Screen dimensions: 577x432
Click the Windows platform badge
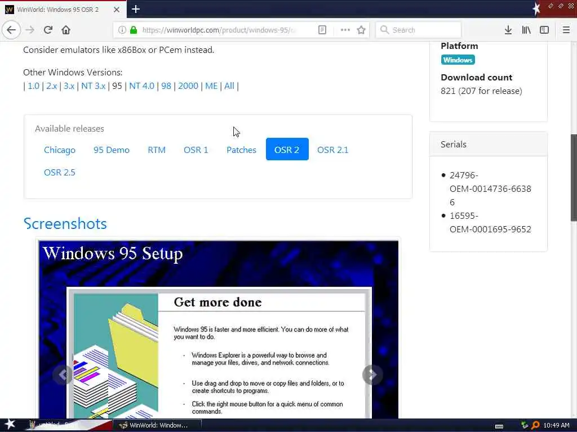tap(458, 60)
